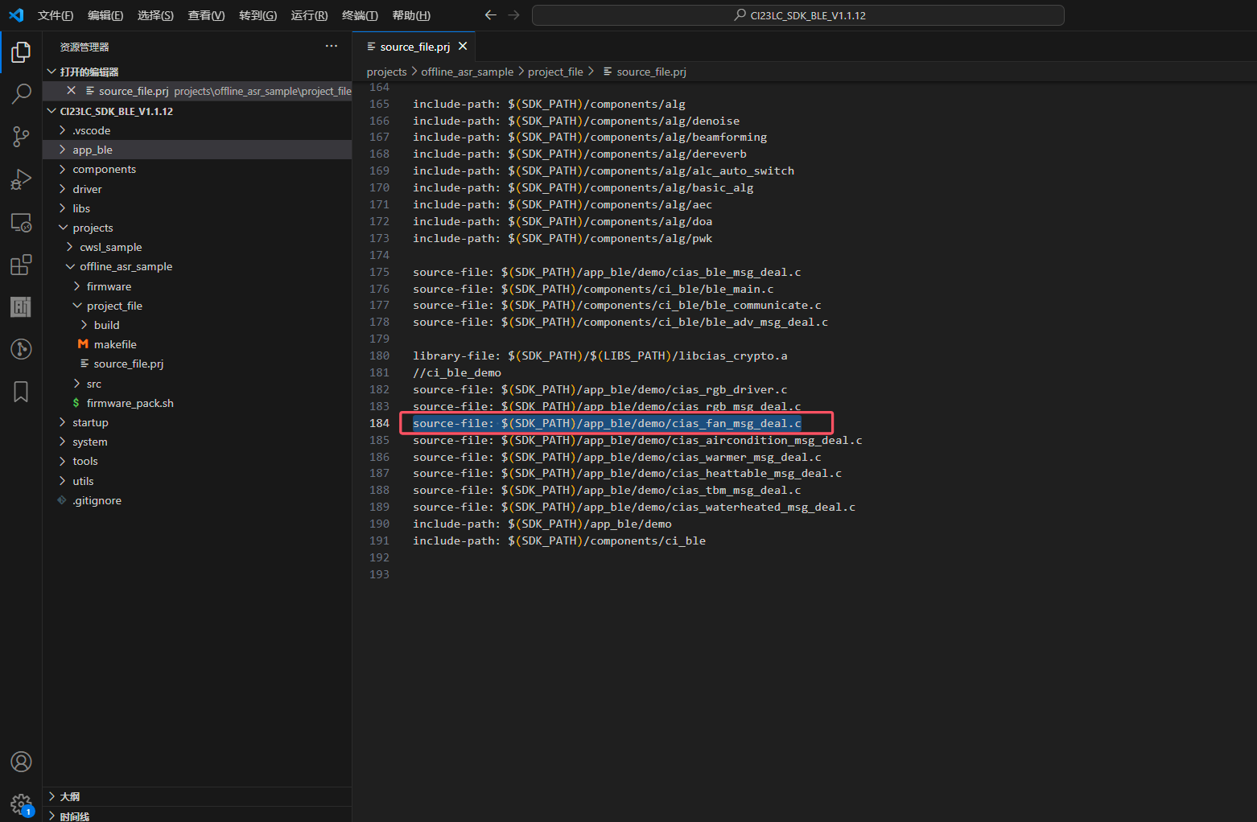Screen dimensions: 1257x822
Task: Open the Accounts menu icon
Action: click(x=21, y=762)
